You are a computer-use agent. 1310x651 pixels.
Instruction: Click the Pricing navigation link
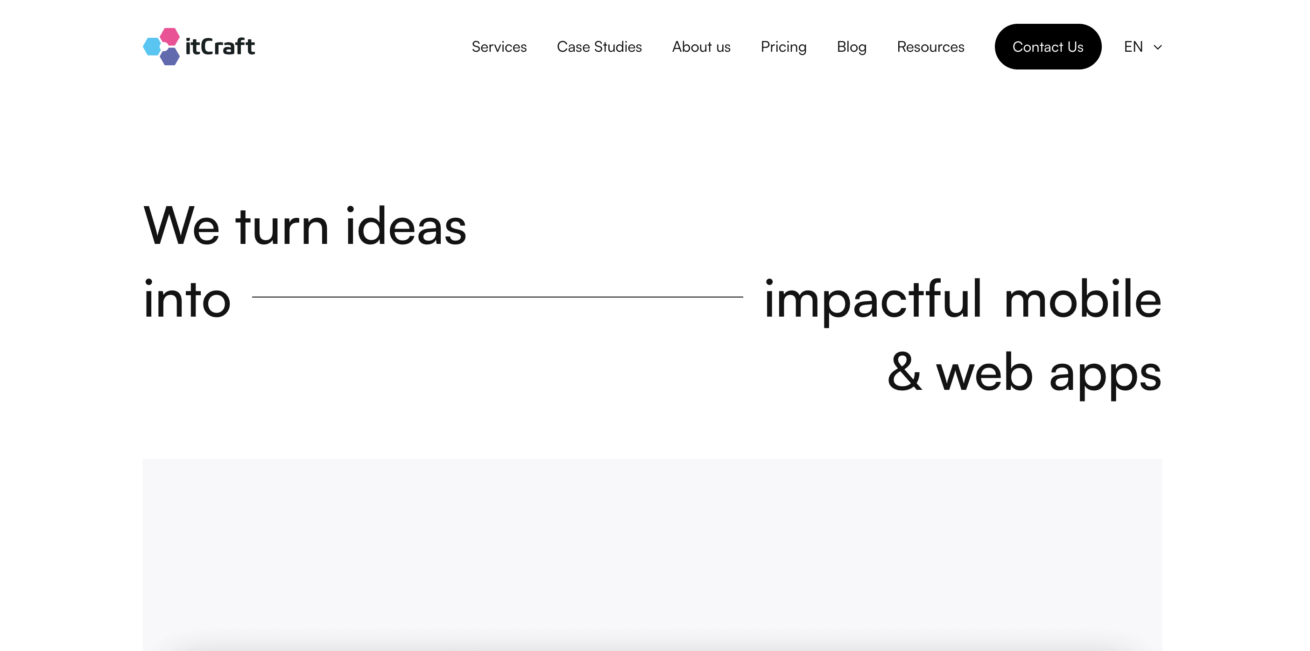[783, 47]
